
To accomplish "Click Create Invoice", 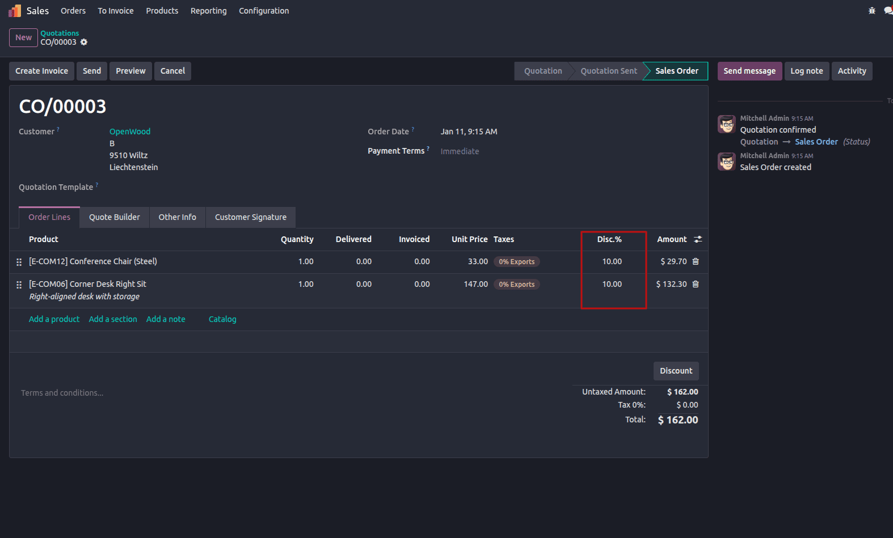I will (41, 71).
